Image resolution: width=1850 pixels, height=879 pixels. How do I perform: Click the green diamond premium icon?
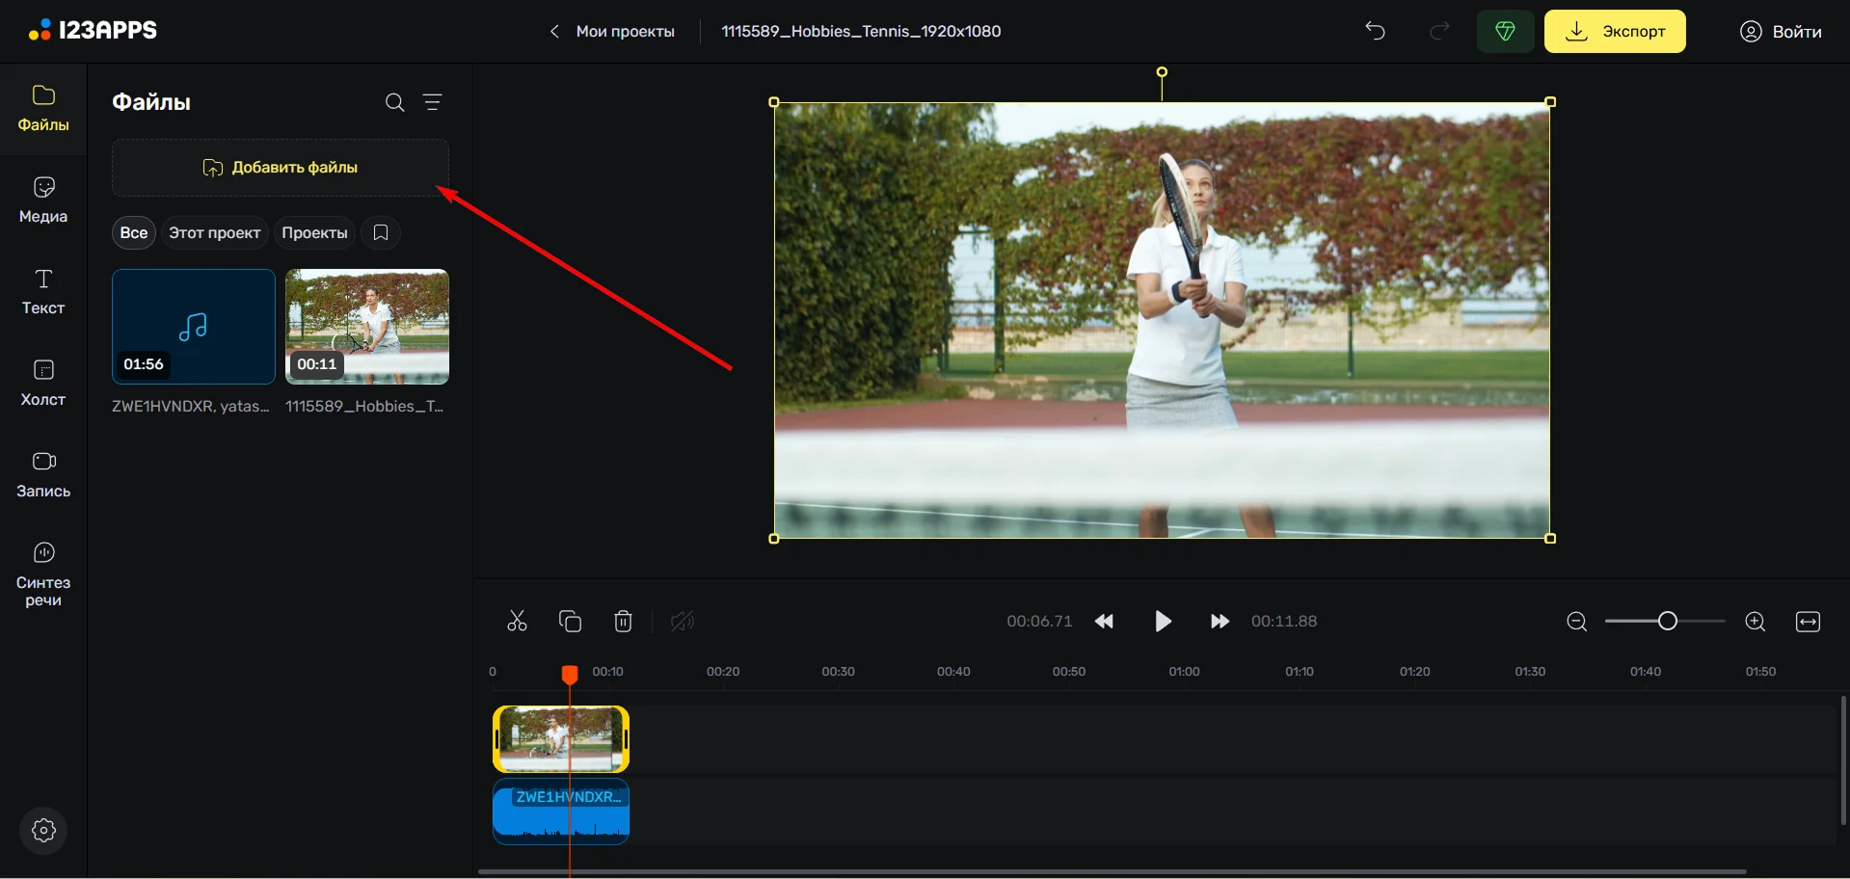point(1504,31)
